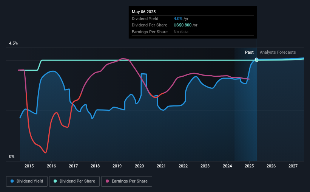Click the 4.5% y-axis label
Viewport: 310px width, 192px height.
(13, 43)
